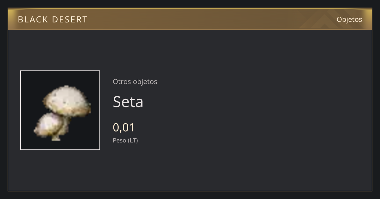
Task: Click the dark background inside the icon frame
Action: point(32,82)
